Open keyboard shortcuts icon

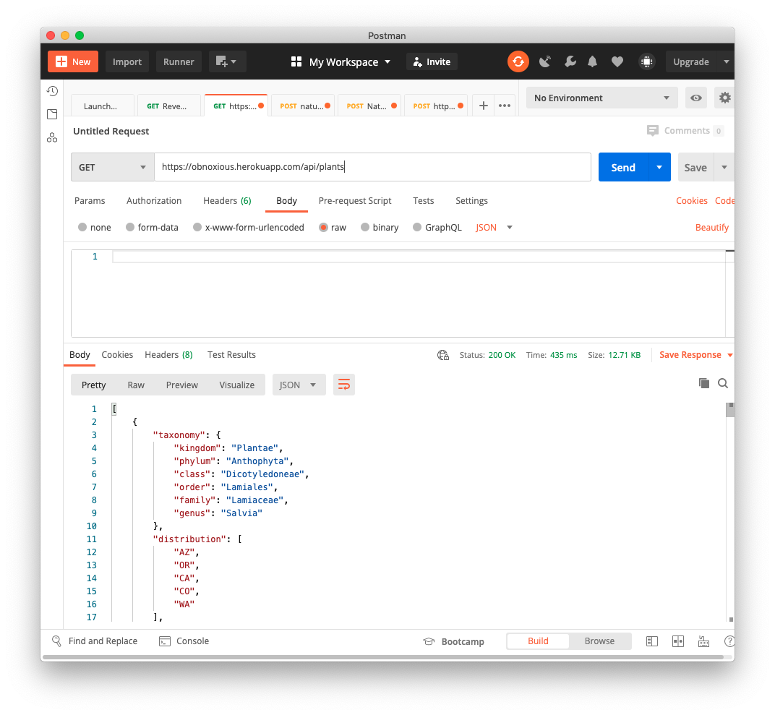tap(703, 641)
